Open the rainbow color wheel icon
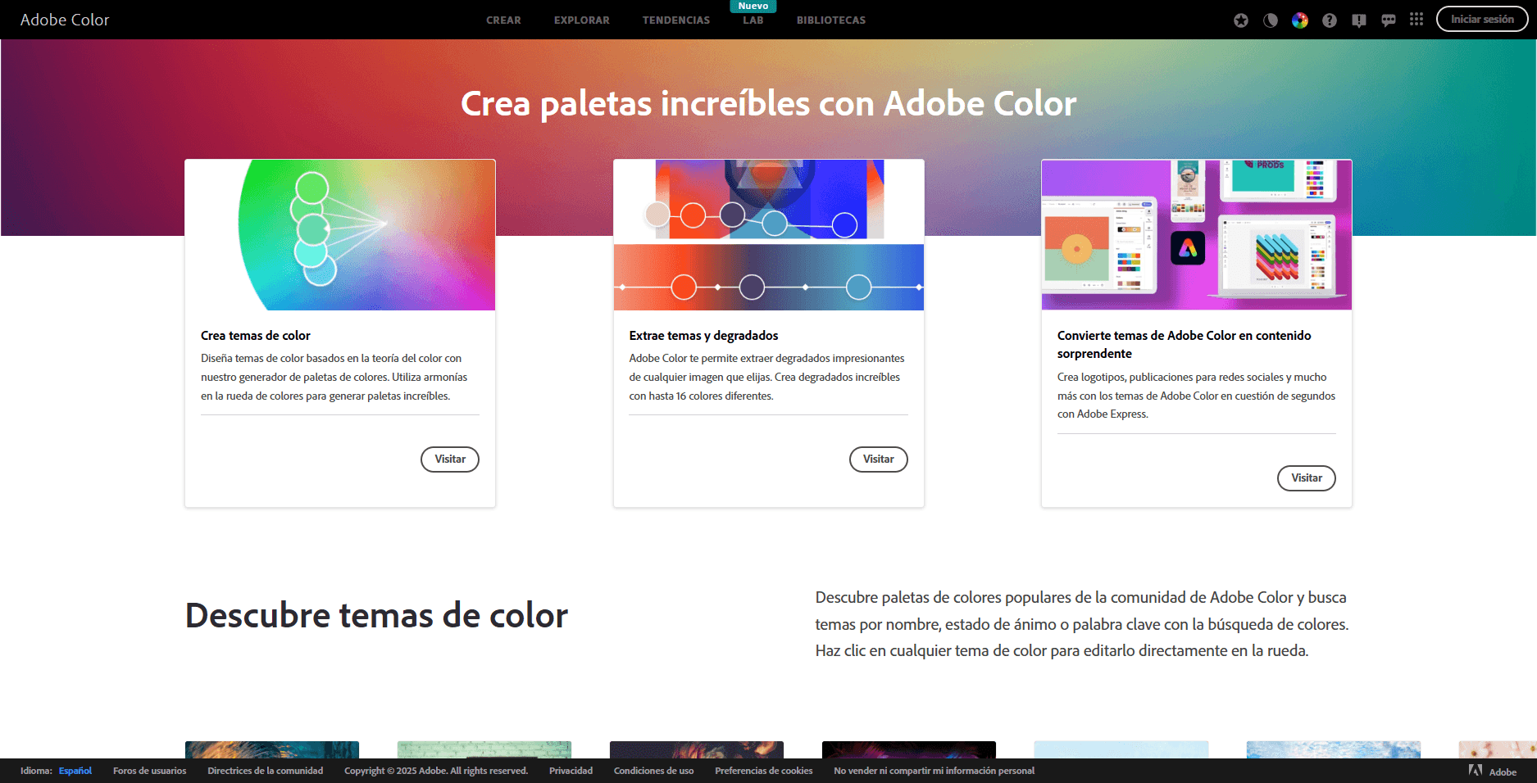 pyautogui.click(x=1300, y=20)
